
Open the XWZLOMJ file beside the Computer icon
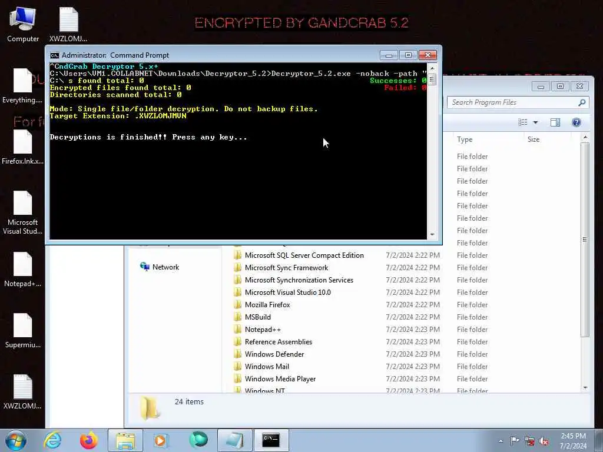pos(68,24)
